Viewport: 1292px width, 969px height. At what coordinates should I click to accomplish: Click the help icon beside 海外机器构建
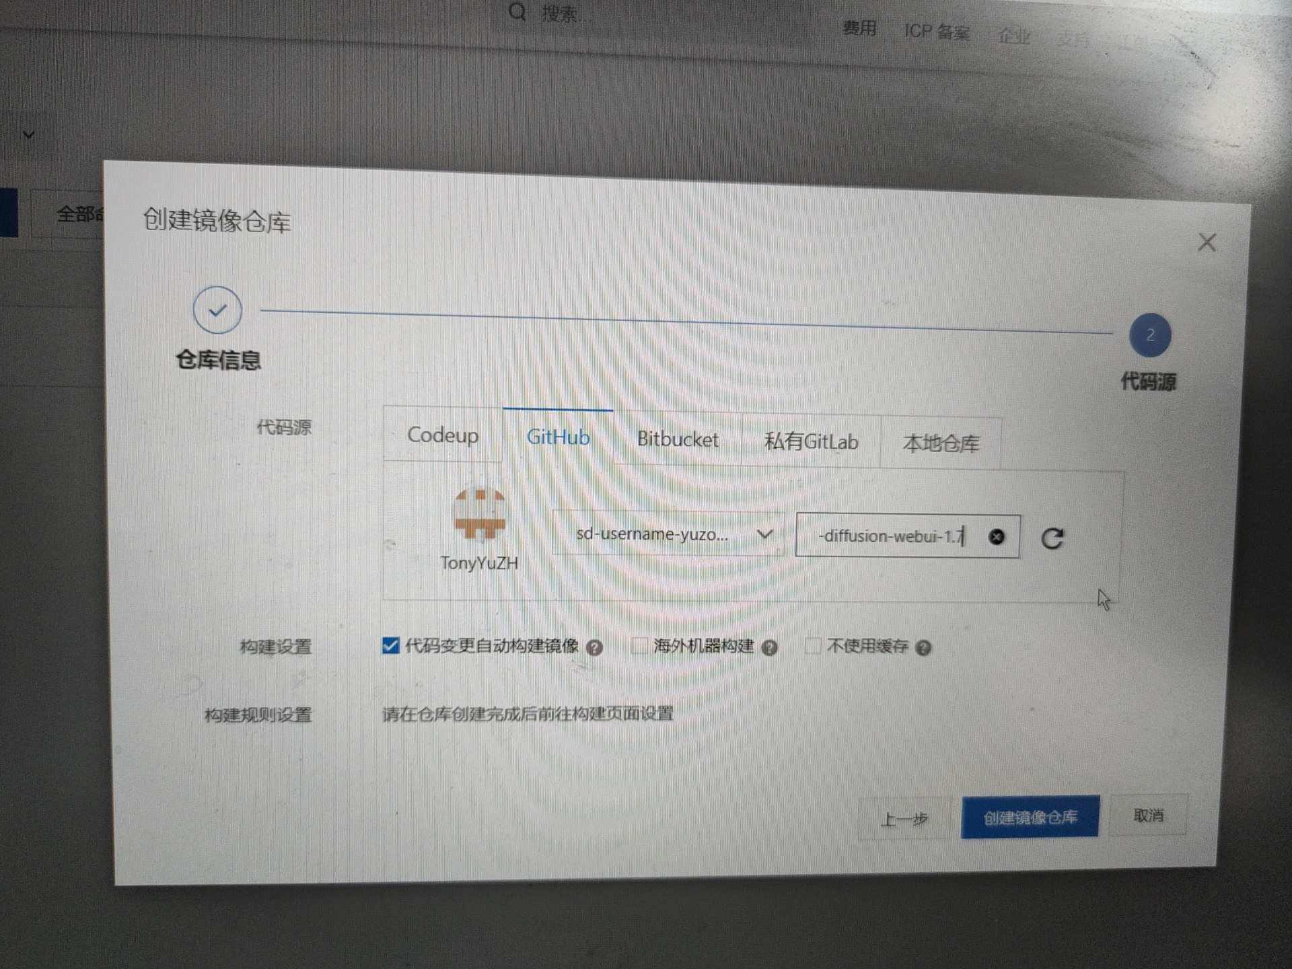tap(769, 648)
